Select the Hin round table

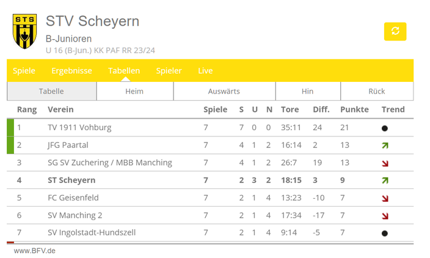(x=308, y=91)
